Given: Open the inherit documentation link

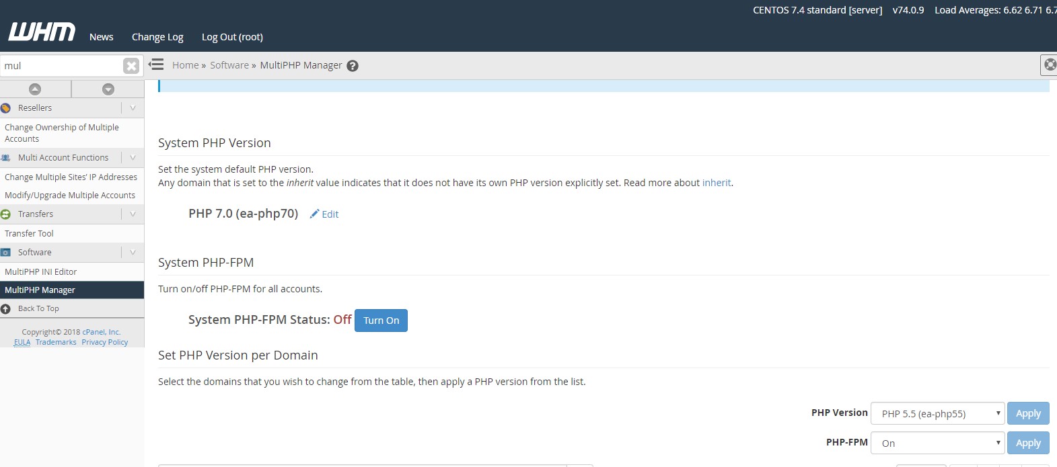Looking at the screenshot, I should (716, 183).
